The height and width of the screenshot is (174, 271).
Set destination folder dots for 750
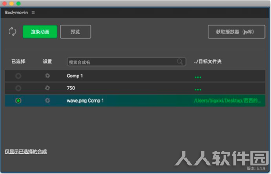tap(198, 89)
